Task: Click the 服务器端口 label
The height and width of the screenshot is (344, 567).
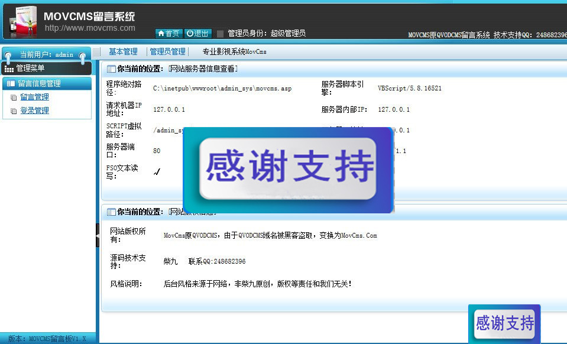Action: coord(121,151)
